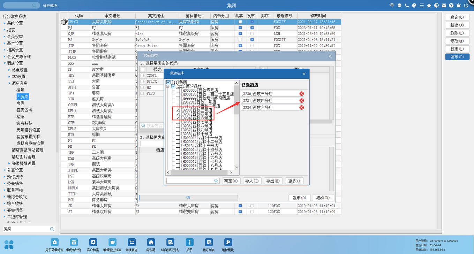Toggle 发布 checkbox for SK row
Viewport: 474px width, 254px height.
[x=252, y=206]
